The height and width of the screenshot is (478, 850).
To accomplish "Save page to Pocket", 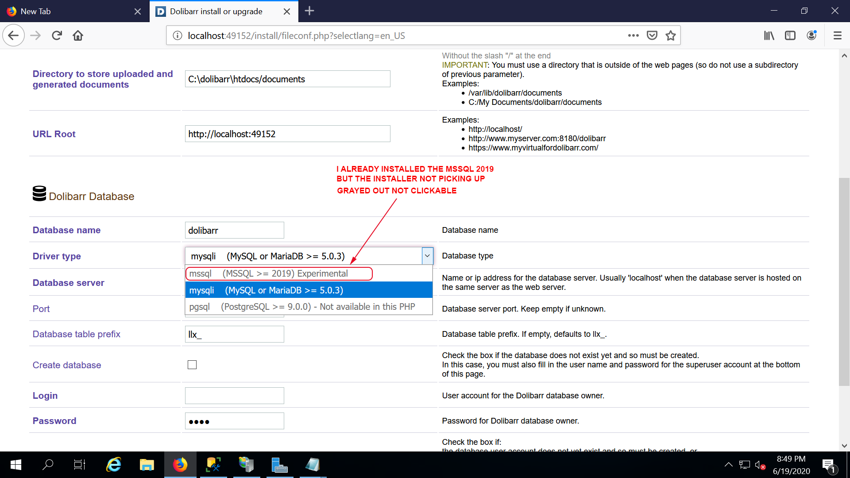I will click(652, 35).
